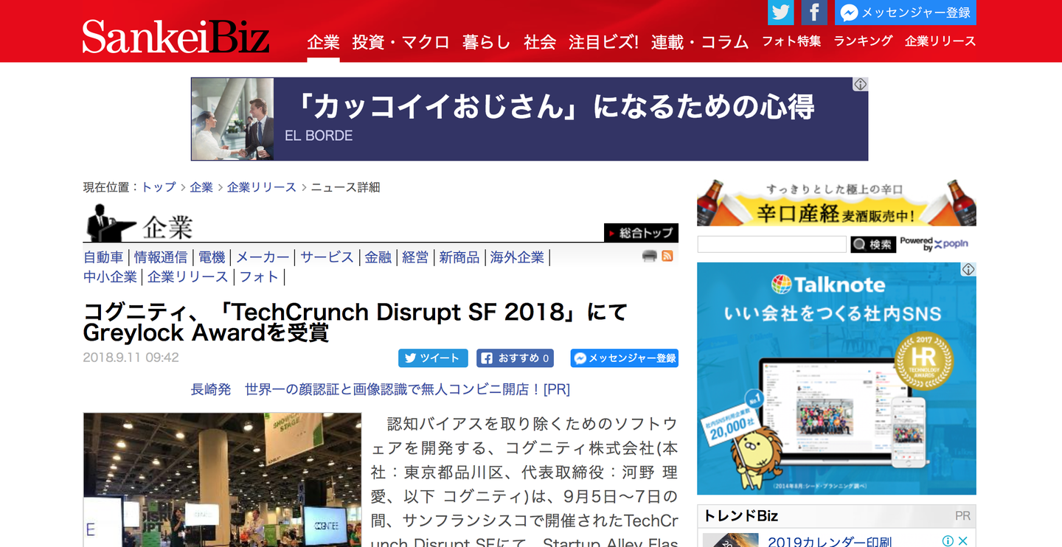Open the 社会 navigation item

point(540,42)
